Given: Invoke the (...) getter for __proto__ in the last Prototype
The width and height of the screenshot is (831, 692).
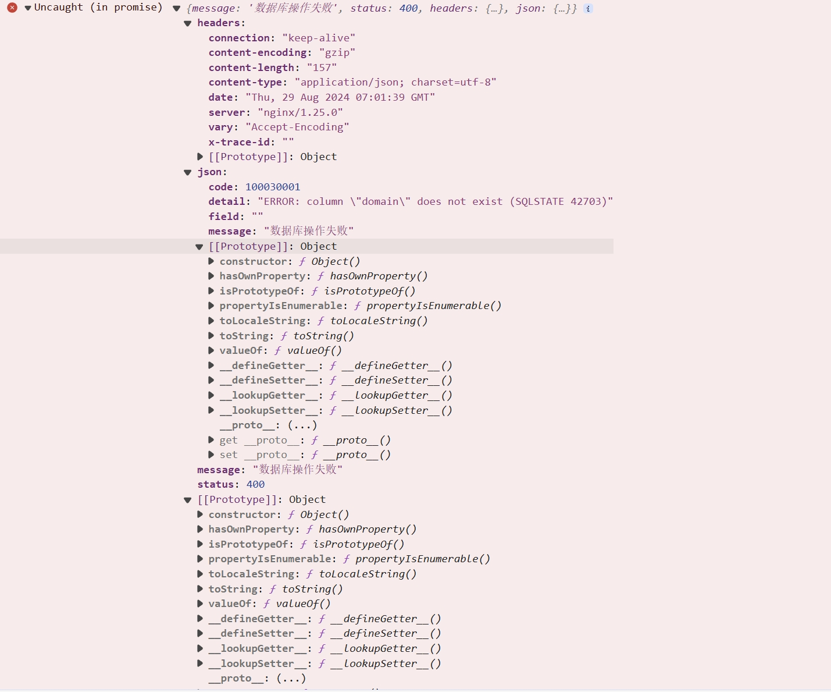Looking at the screenshot, I should [x=291, y=679].
